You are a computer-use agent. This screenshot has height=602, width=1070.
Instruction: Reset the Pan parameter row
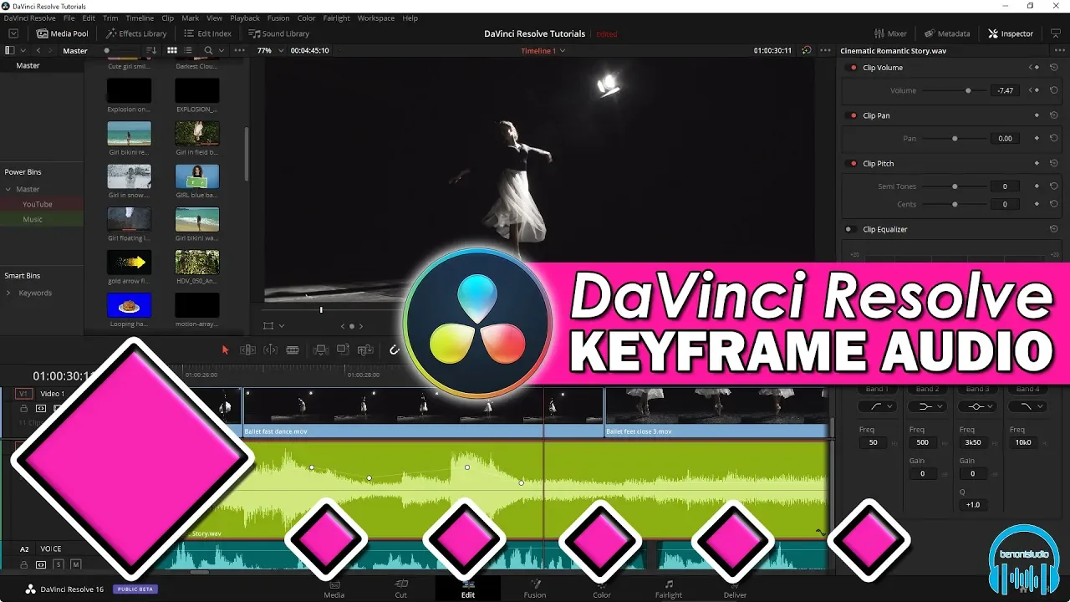1054,139
